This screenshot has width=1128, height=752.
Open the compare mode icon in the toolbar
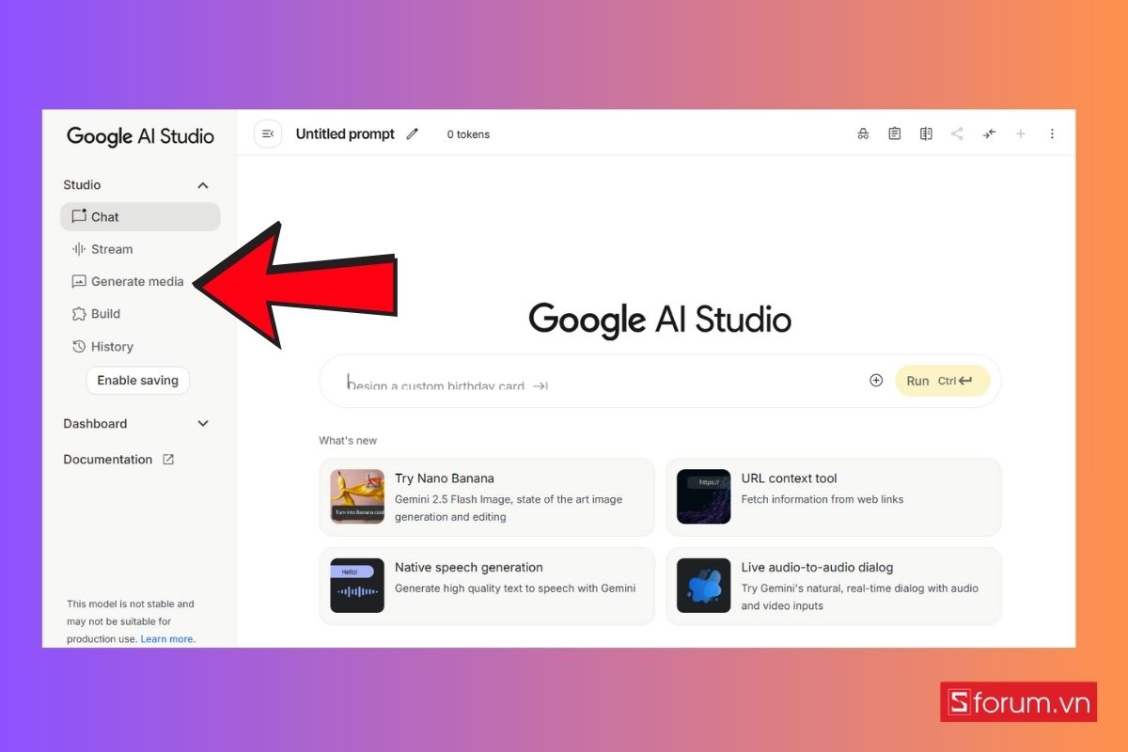coord(926,133)
